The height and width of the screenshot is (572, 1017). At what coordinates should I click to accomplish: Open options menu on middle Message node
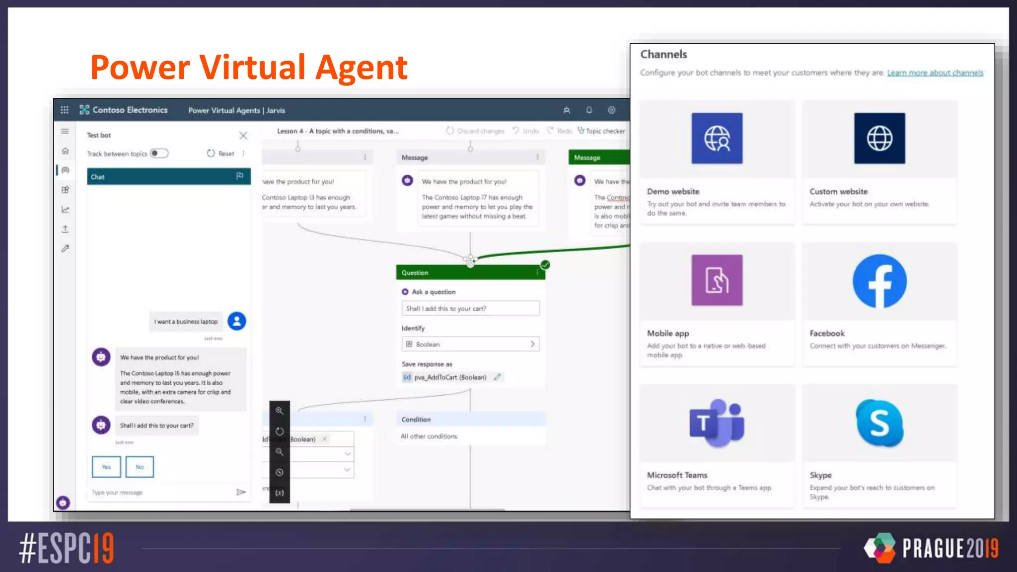[537, 157]
